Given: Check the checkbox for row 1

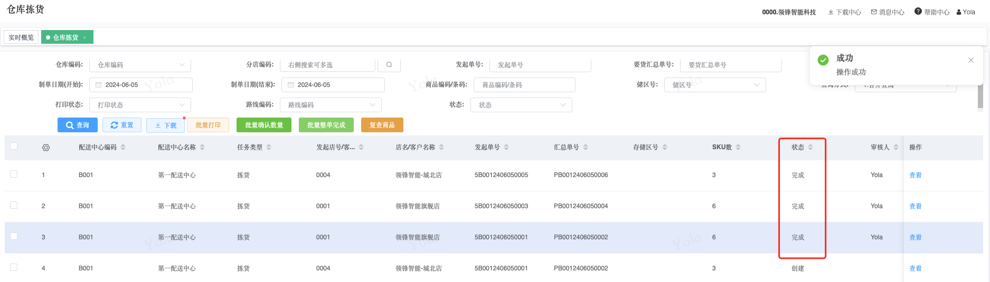Looking at the screenshot, I should click(14, 174).
